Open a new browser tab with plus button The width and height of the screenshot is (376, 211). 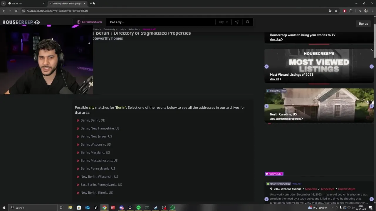coord(91,4)
